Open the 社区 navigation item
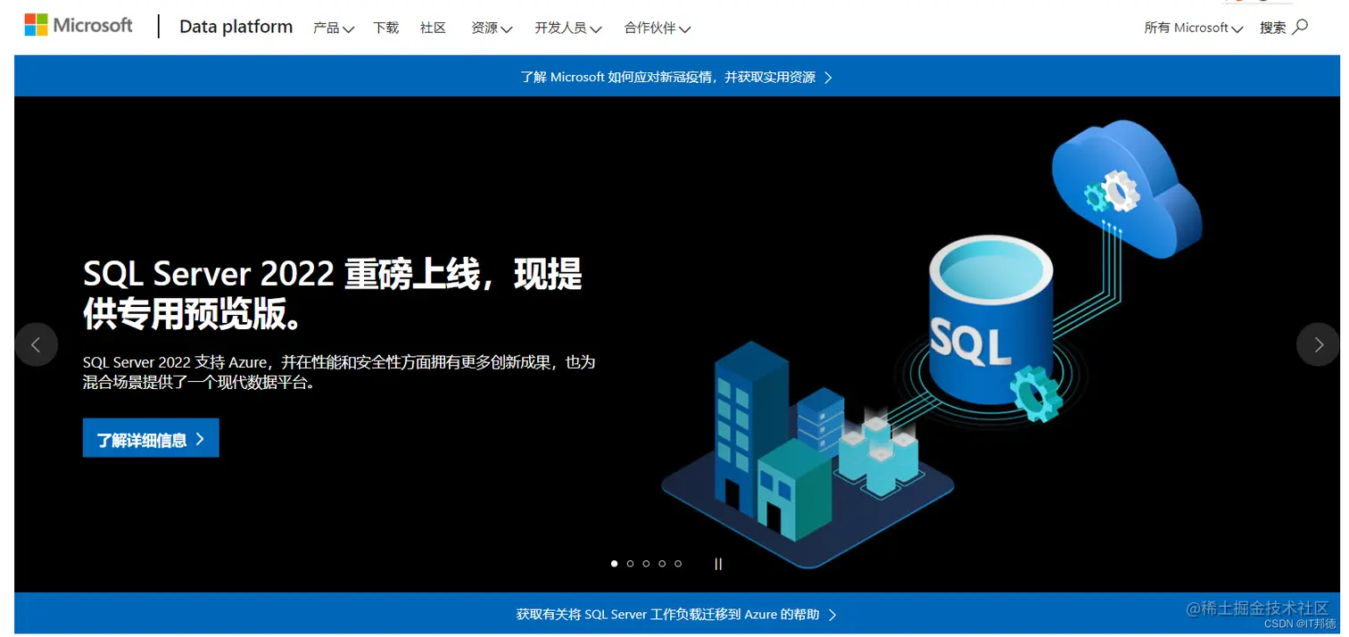This screenshot has width=1349, height=637. (433, 28)
